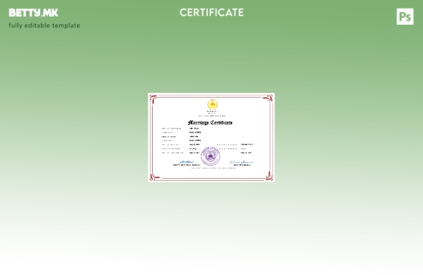This screenshot has width=423, height=275.
Task: Click the Photoshop Ps icon
Action: [x=405, y=16]
